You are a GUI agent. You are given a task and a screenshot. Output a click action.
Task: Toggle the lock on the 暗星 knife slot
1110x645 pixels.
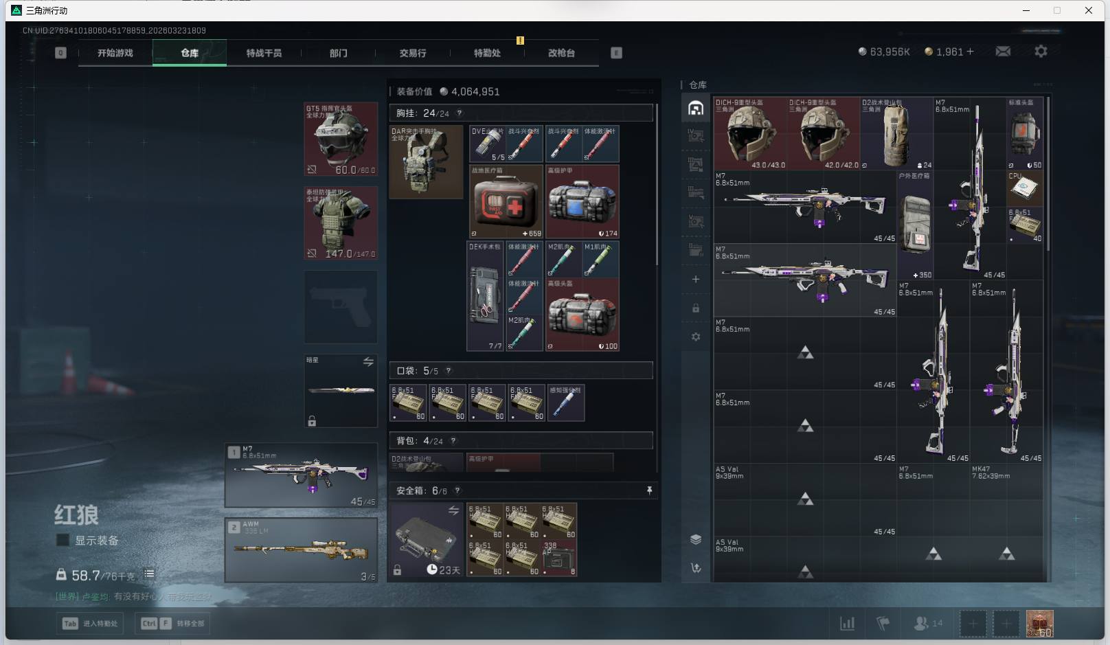[x=312, y=421]
